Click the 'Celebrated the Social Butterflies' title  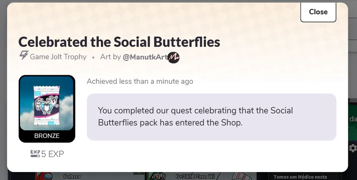pos(119,42)
